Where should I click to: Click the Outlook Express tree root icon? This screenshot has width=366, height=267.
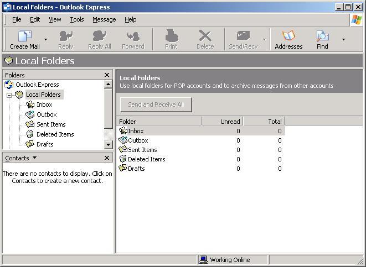[9, 85]
